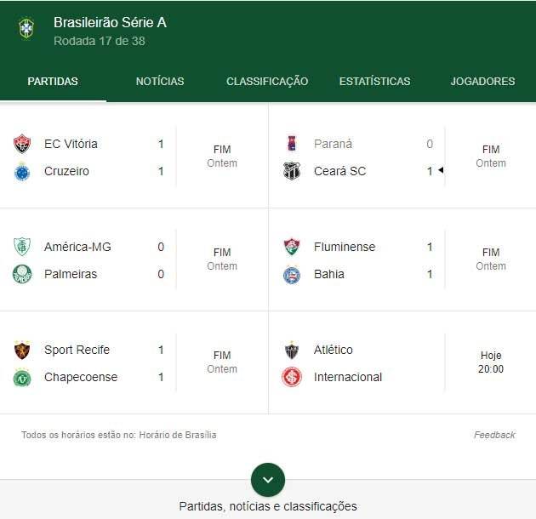Image resolution: width=536 pixels, height=519 pixels.
Task: Click the Fluminense team crest
Action: (292, 247)
